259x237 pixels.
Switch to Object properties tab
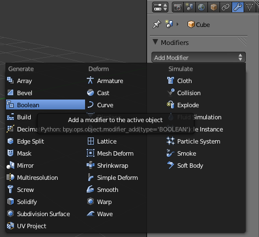[x=213, y=7]
